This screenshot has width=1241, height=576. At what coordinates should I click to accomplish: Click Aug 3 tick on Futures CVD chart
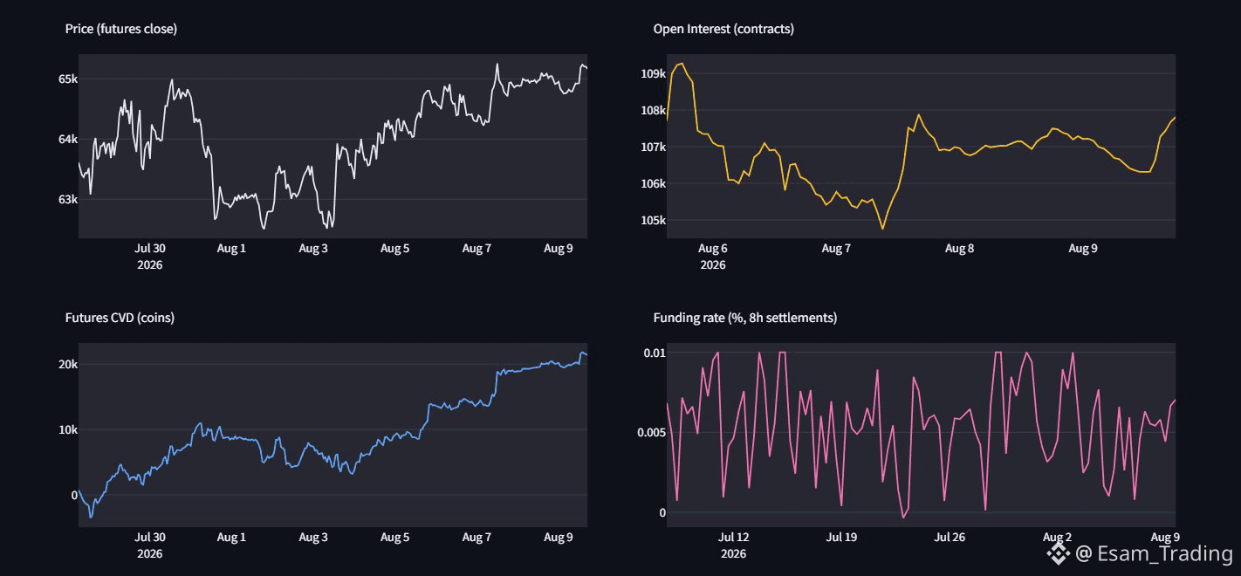coord(313,538)
